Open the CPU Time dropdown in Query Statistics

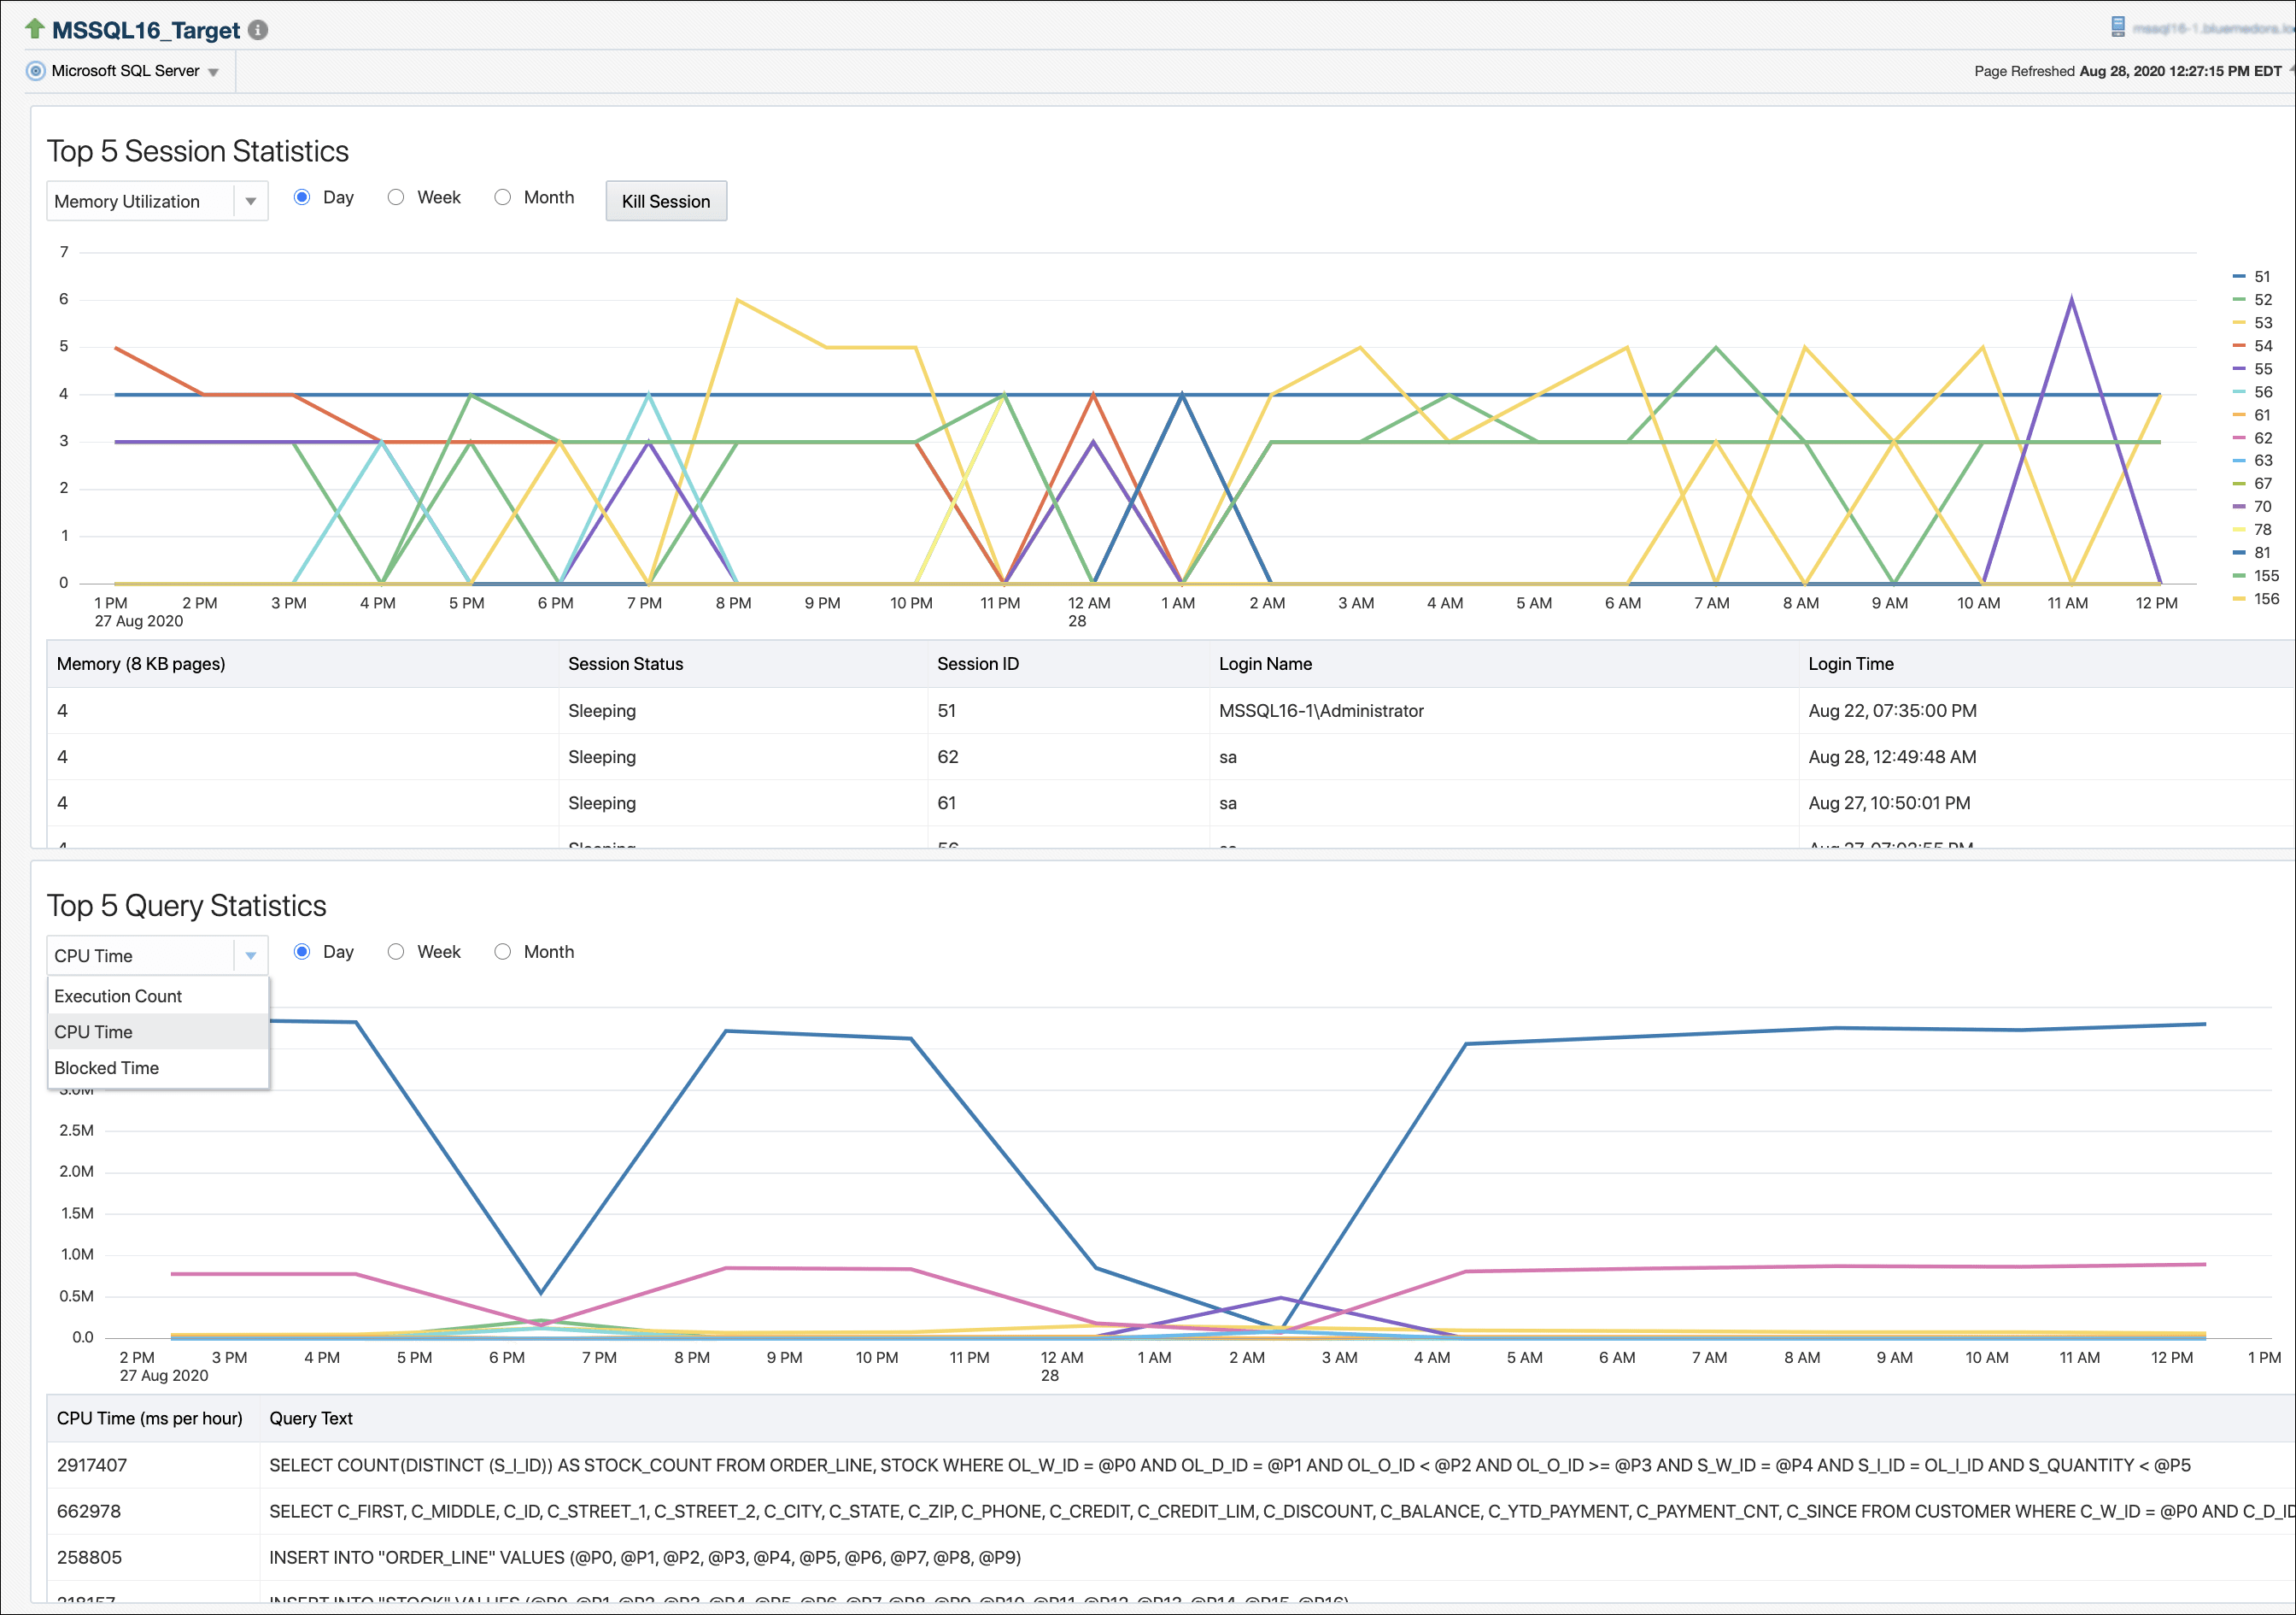pyautogui.click(x=252, y=955)
